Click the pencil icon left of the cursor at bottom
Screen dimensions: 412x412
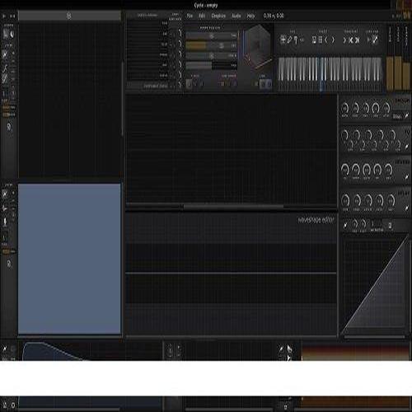click(x=281, y=349)
